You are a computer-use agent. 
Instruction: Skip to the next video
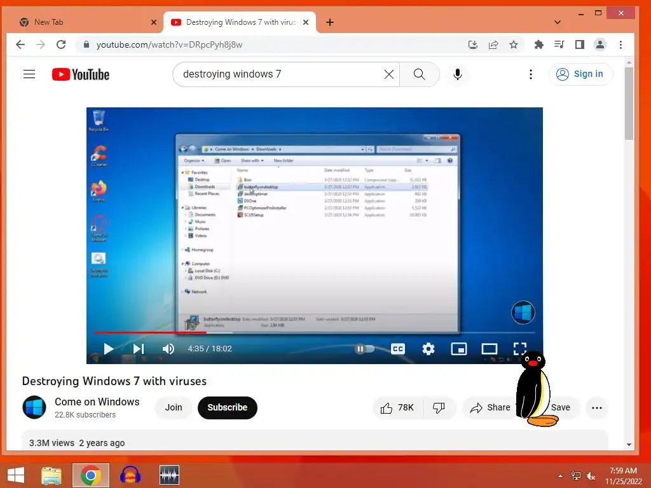138,349
